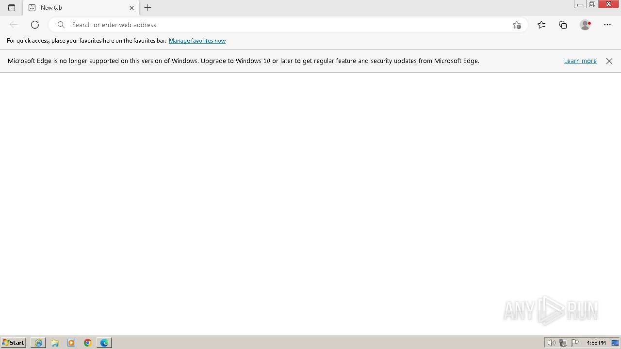Select the New tab tab
This screenshot has height=349, width=621.
click(81, 8)
